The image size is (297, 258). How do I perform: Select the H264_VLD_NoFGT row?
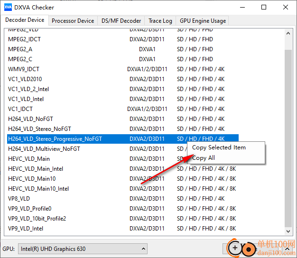[123, 119]
